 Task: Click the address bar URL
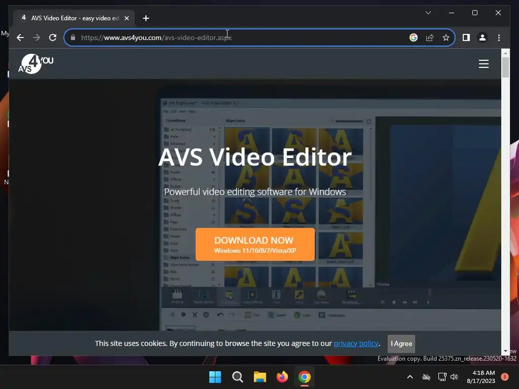pos(156,37)
